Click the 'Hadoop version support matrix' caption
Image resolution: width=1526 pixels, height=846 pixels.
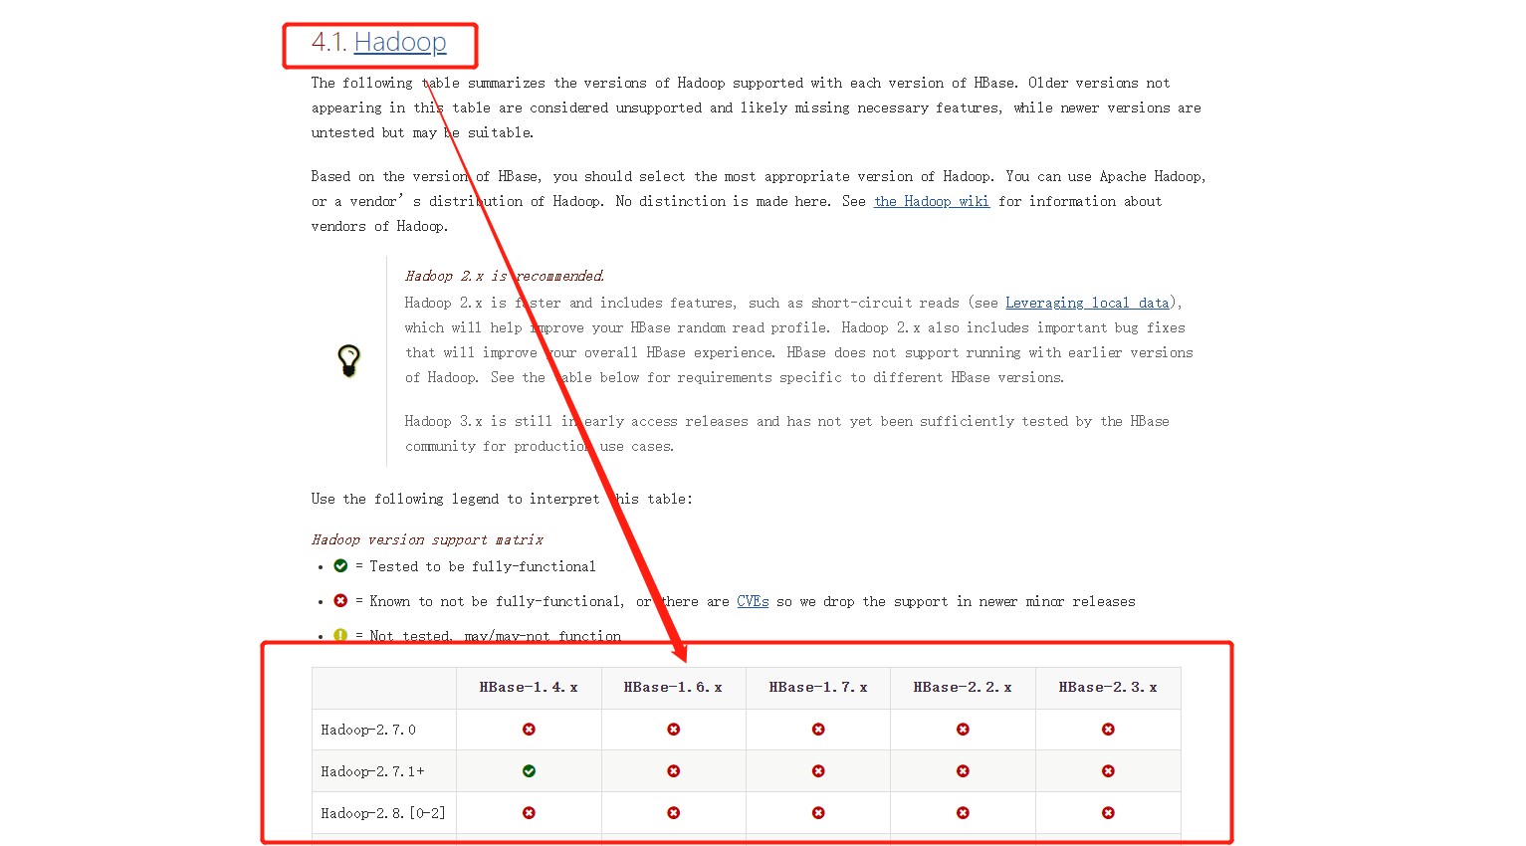(x=427, y=539)
